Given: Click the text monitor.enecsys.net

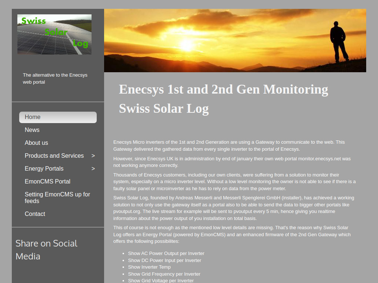Looking at the screenshot, I should click(x=320, y=158).
